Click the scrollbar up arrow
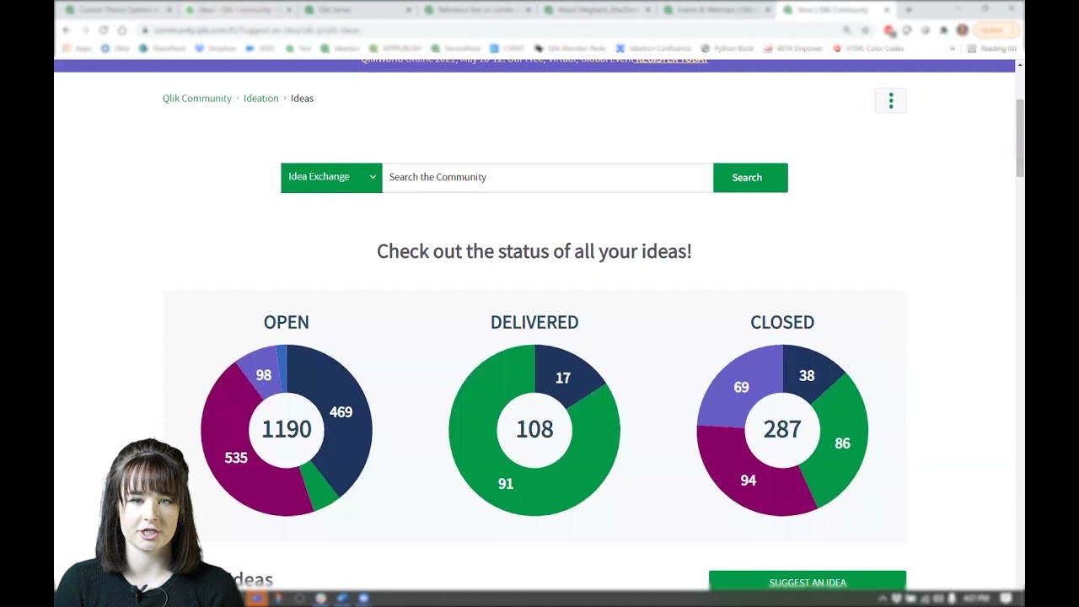1079x607 pixels. (1020, 65)
